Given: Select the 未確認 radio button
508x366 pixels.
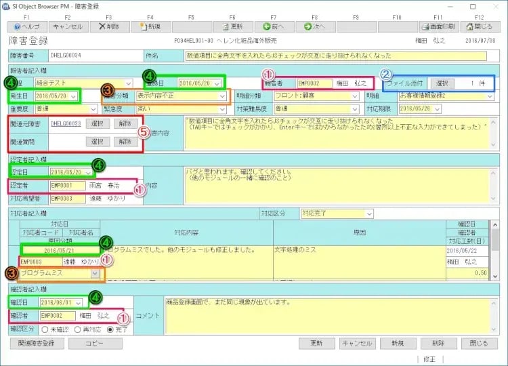Looking at the screenshot, I should pos(45,329).
